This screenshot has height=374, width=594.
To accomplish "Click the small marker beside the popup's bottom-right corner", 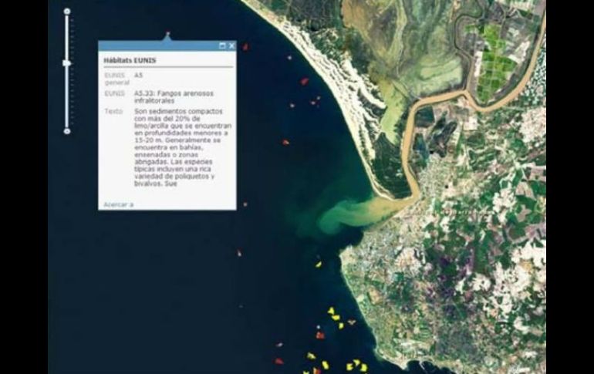I will pos(246,204).
